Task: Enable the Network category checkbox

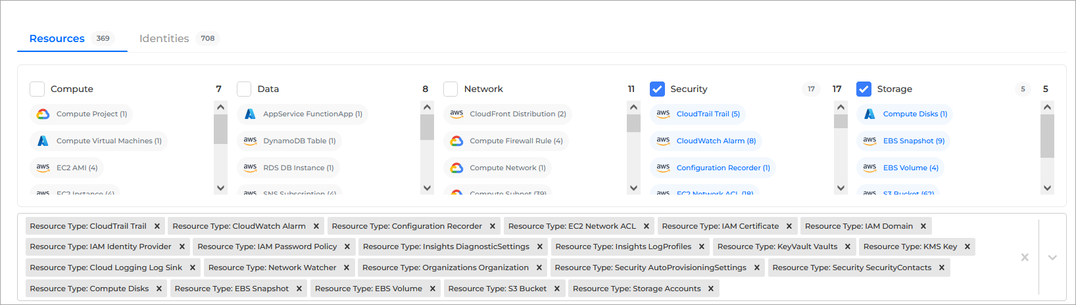Action: click(x=451, y=89)
